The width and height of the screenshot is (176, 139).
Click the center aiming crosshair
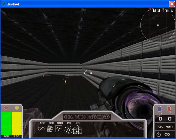(x=88, y=73)
